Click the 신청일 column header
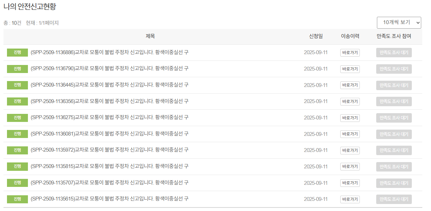 [315, 36]
